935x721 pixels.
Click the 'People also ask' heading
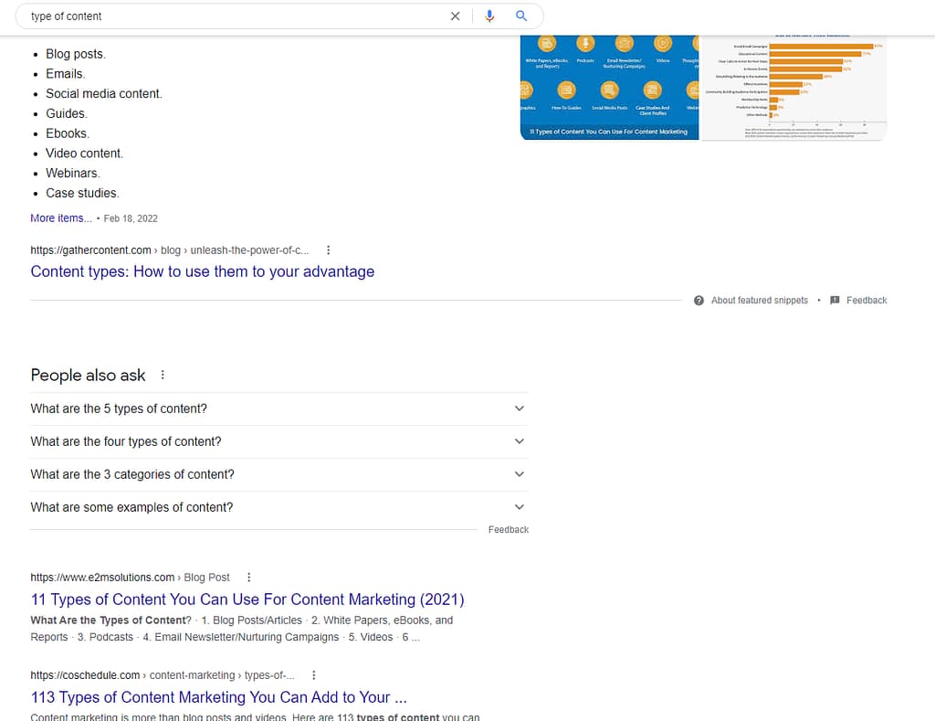(88, 375)
